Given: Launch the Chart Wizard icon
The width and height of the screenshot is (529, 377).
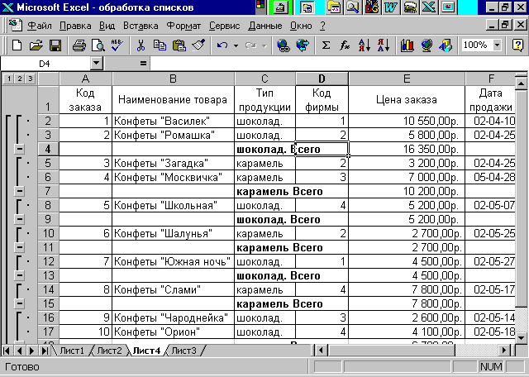Looking at the screenshot, I should [407, 45].
